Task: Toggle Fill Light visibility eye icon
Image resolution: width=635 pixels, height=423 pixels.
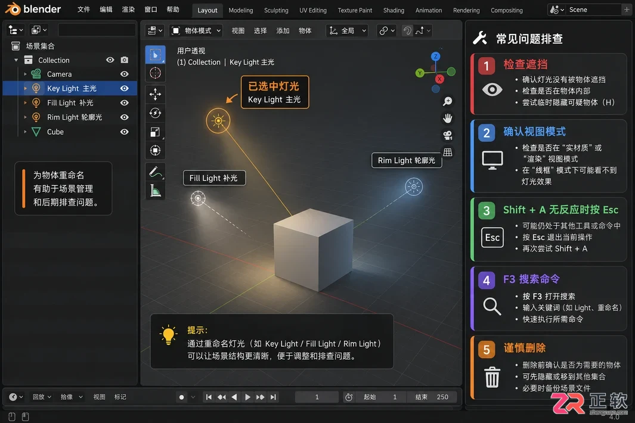Action: [125, 103]
